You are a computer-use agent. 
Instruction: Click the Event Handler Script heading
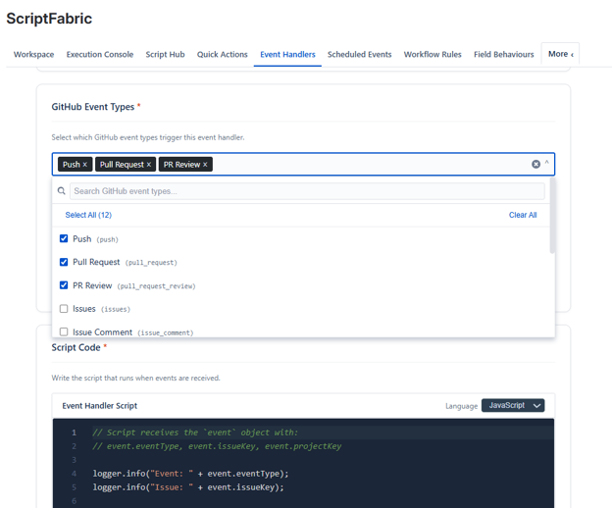pos(100,406)
